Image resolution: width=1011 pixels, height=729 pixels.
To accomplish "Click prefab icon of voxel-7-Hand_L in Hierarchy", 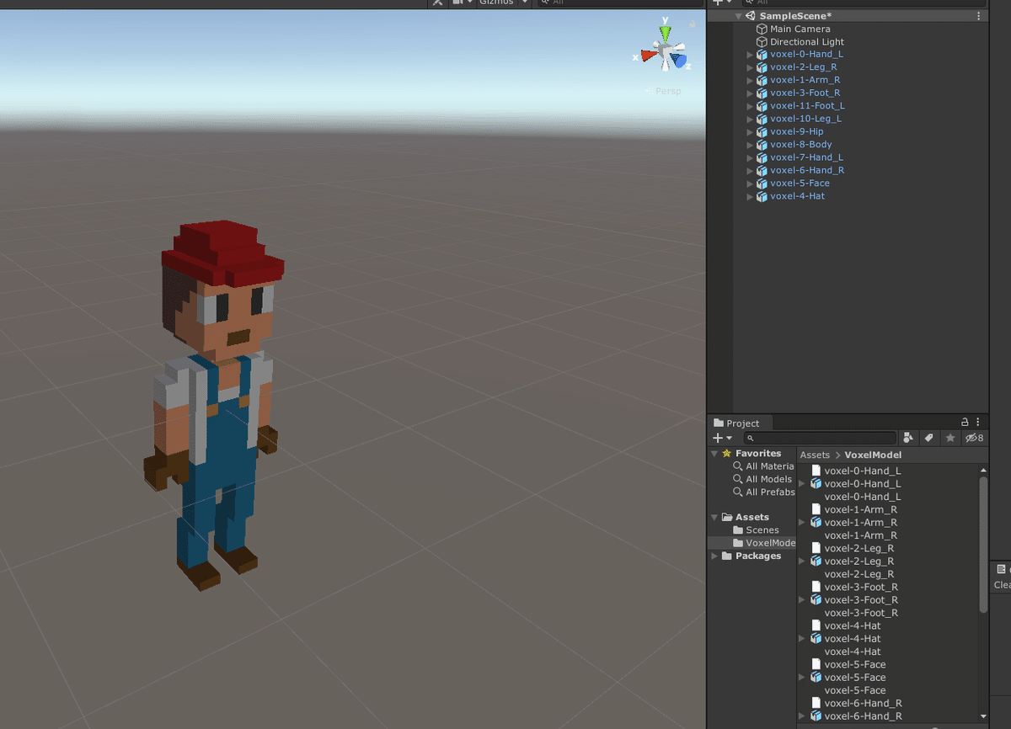I will 762,157.
